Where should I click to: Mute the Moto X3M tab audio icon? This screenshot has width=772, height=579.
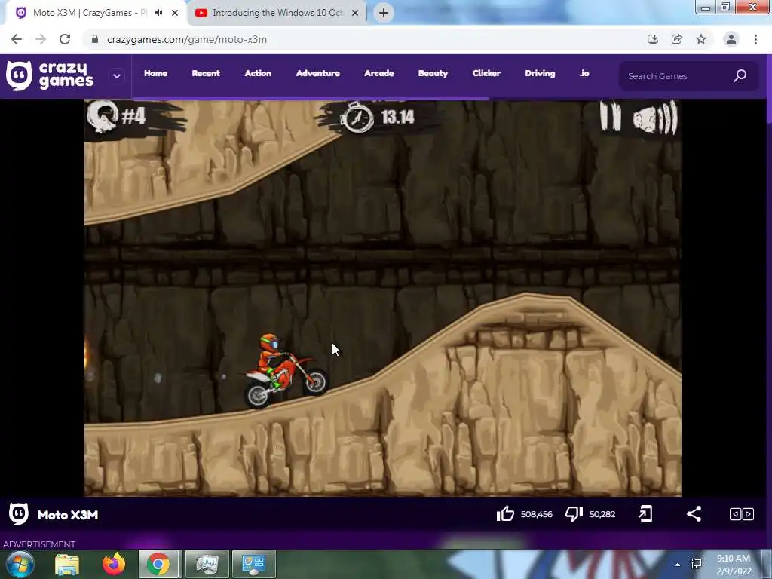point(158,13)
